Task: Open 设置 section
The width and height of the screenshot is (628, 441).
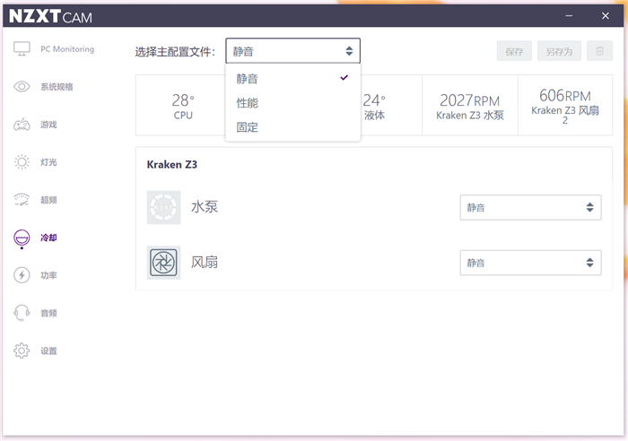Action: click(x=48, y=351)
